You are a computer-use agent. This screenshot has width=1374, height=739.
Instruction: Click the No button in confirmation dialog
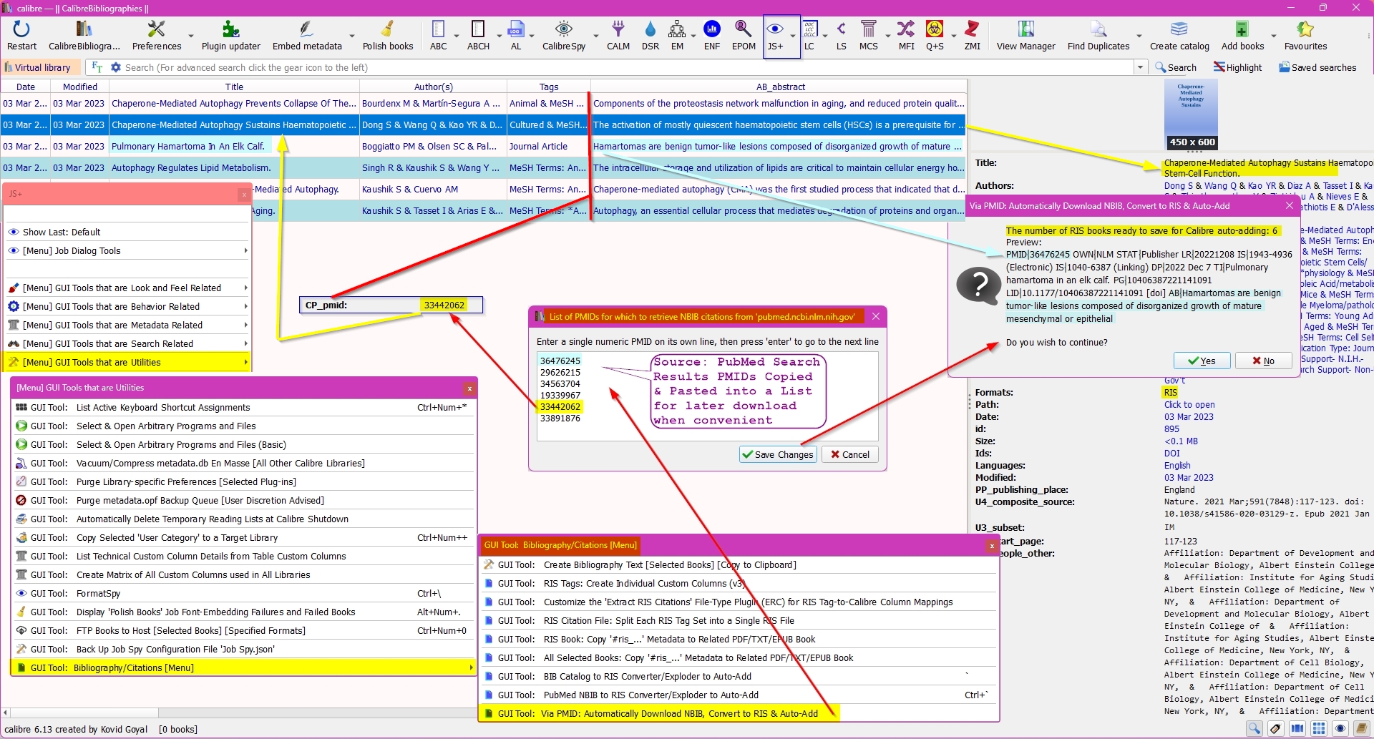1263,361
